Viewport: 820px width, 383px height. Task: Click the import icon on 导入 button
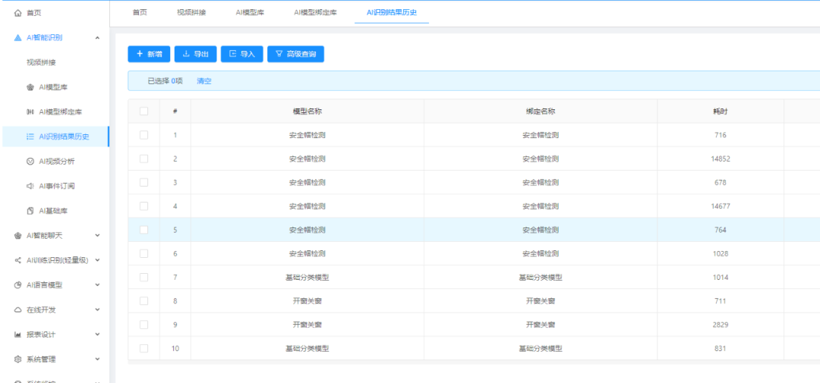(x=233, y=54)
